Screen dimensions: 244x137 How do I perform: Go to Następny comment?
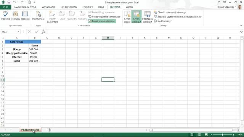click(82, 16)
